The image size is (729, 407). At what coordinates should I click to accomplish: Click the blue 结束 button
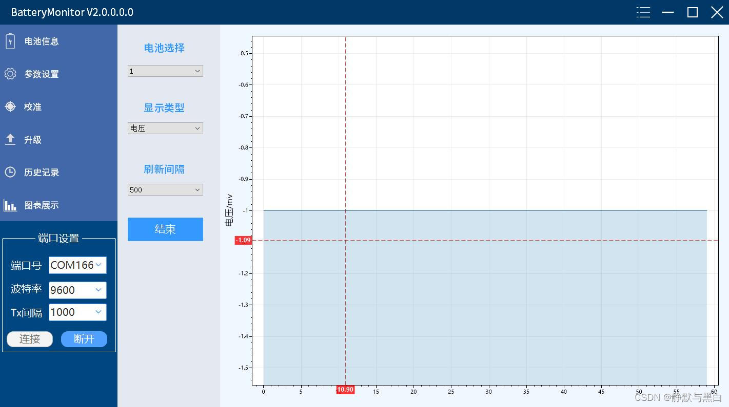click(165, 229)
